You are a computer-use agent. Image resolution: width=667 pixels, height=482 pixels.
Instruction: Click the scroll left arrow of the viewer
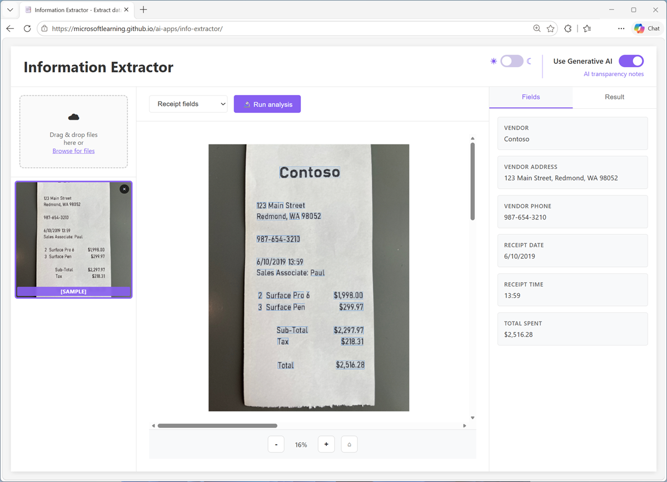coord(153,426)
